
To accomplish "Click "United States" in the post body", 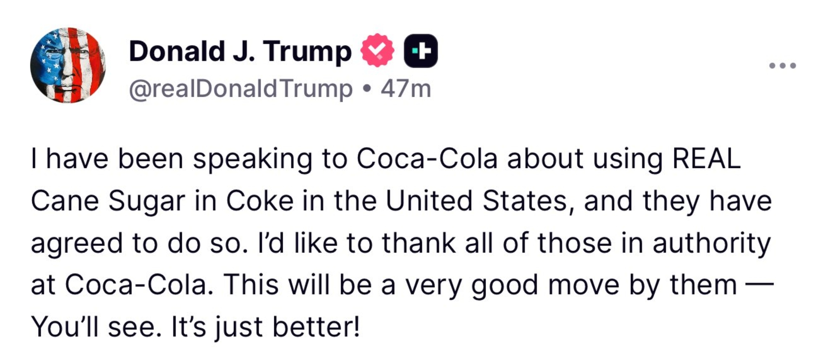I will click(x=476, y=201).
